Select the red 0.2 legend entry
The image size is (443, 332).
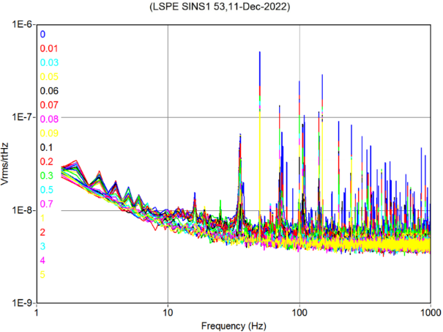coord(46,161)
